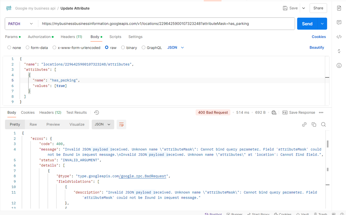Click the "code": 400 response line
Screen dimensions: 346x215
pyautogui.click(x=52, y=144)
